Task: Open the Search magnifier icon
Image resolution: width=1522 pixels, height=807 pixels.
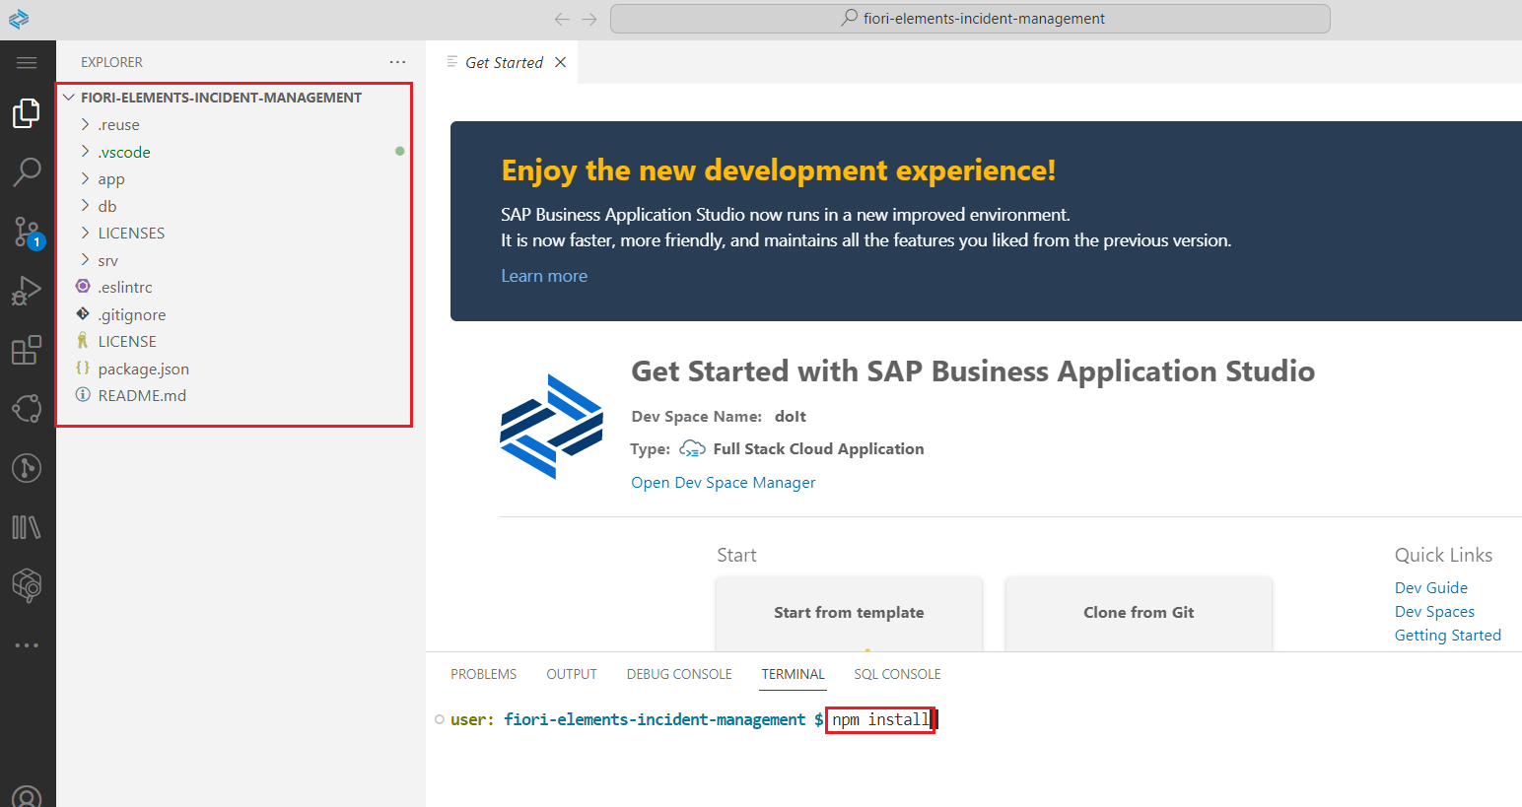Action: pyautogui.click(x=27, y=172)
